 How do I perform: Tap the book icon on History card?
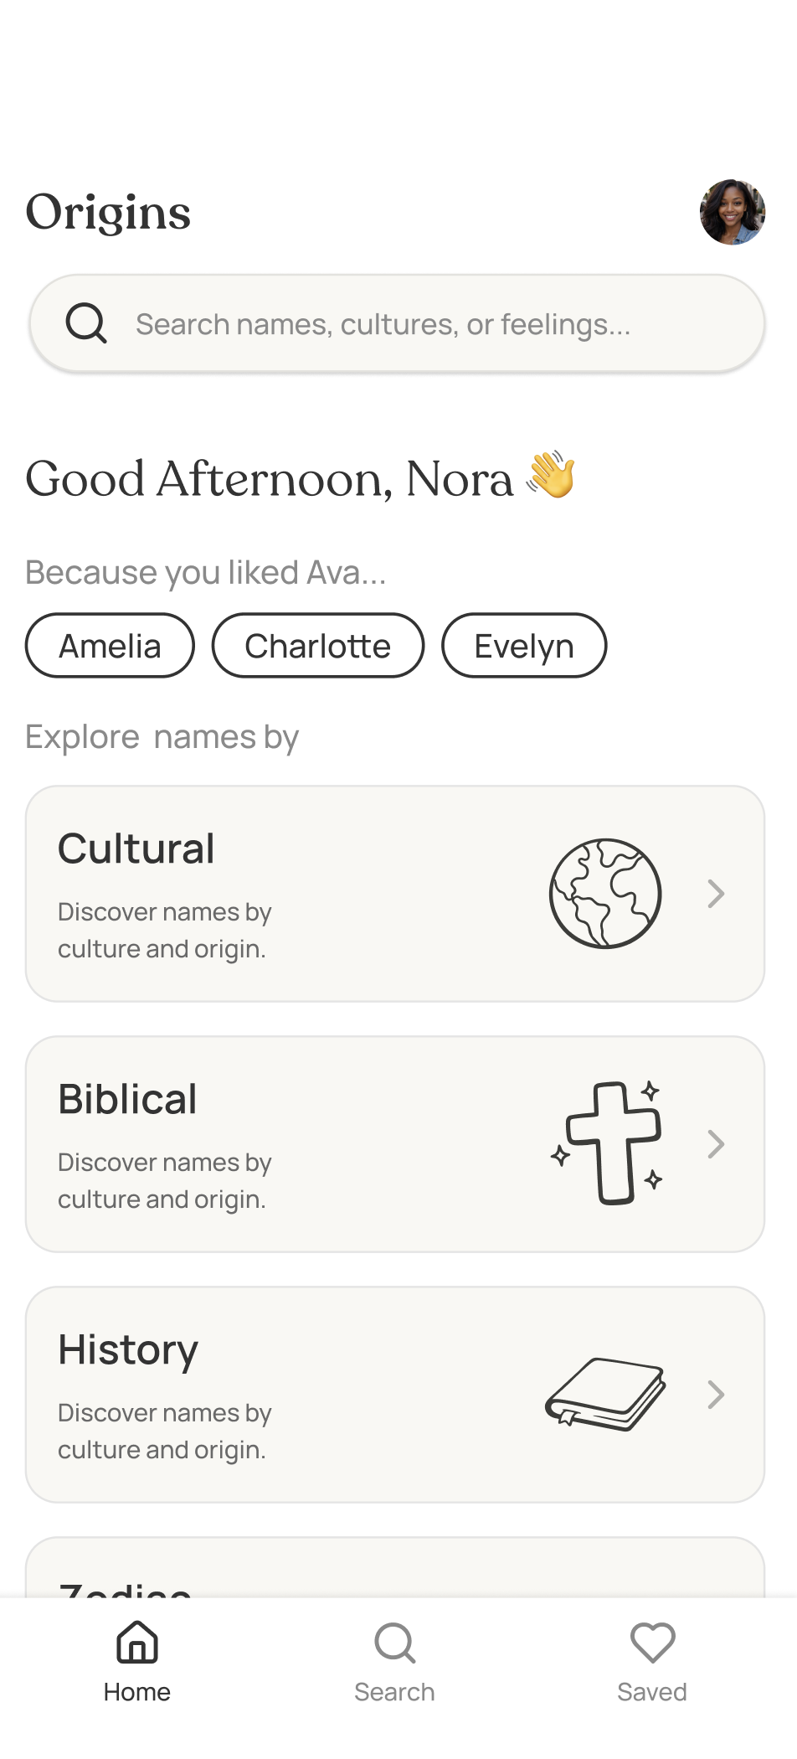[605, 1394]
